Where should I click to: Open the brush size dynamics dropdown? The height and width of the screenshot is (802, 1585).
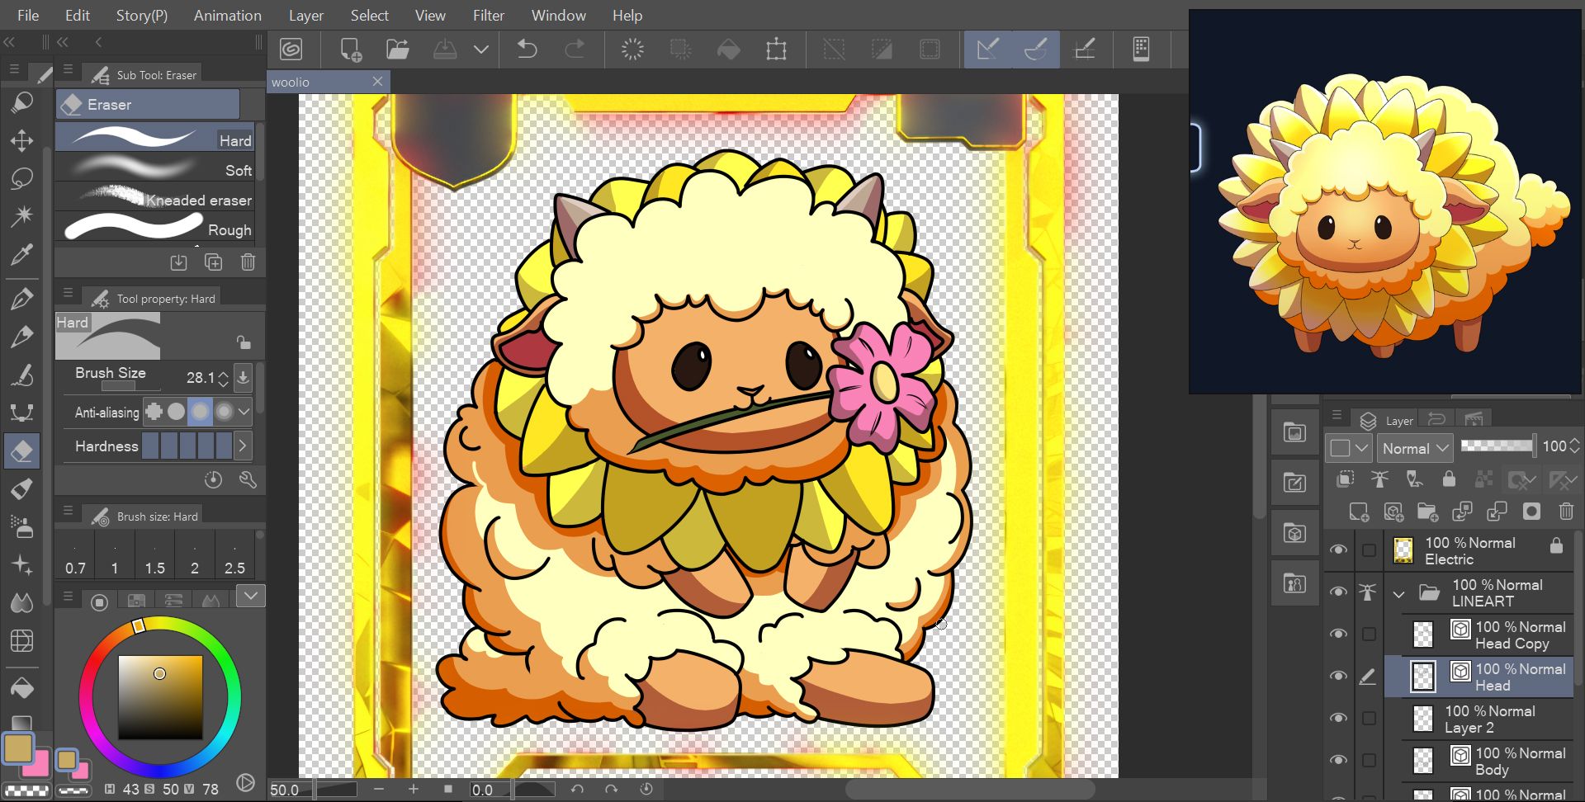[243, 378]
